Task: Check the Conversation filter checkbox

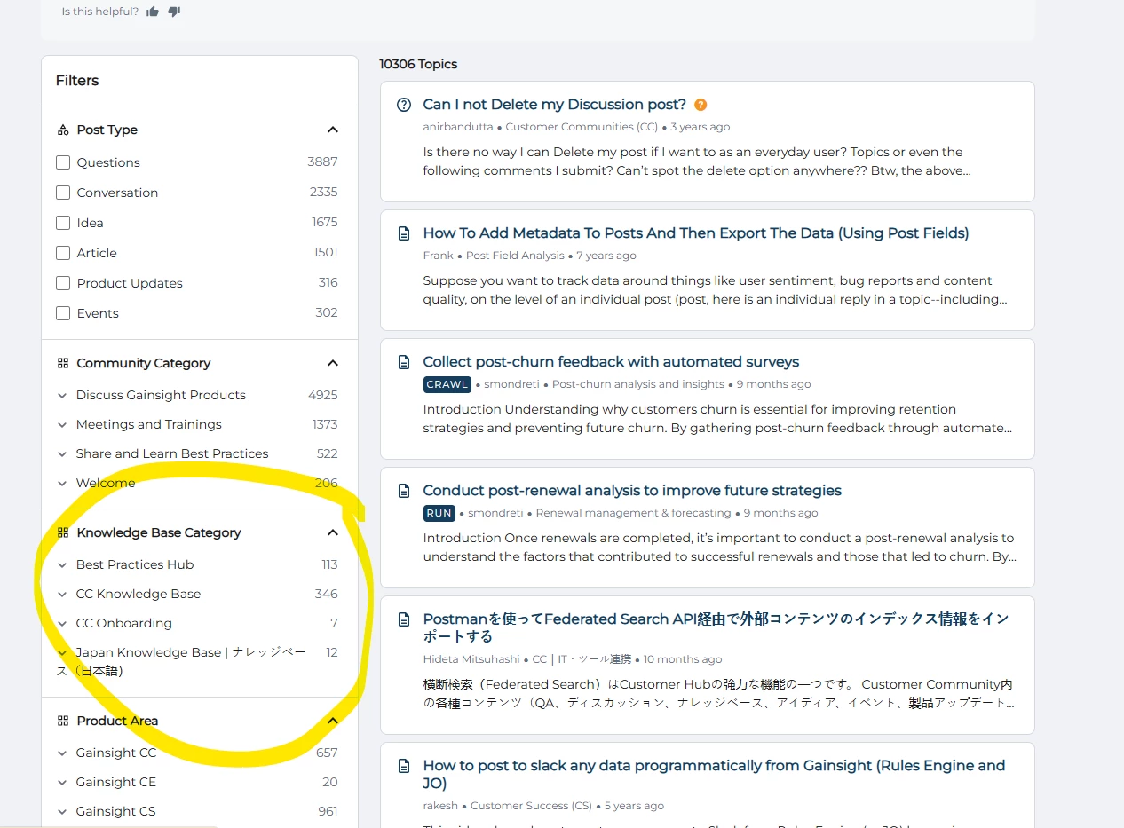Action: click(63, 193)
